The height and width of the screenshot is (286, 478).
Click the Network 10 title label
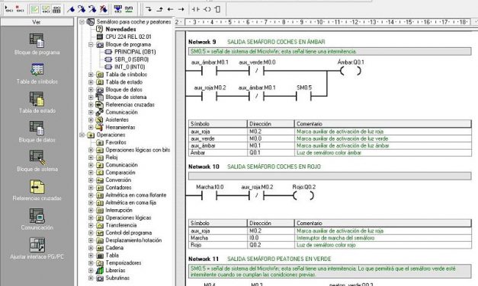[204, 167]
